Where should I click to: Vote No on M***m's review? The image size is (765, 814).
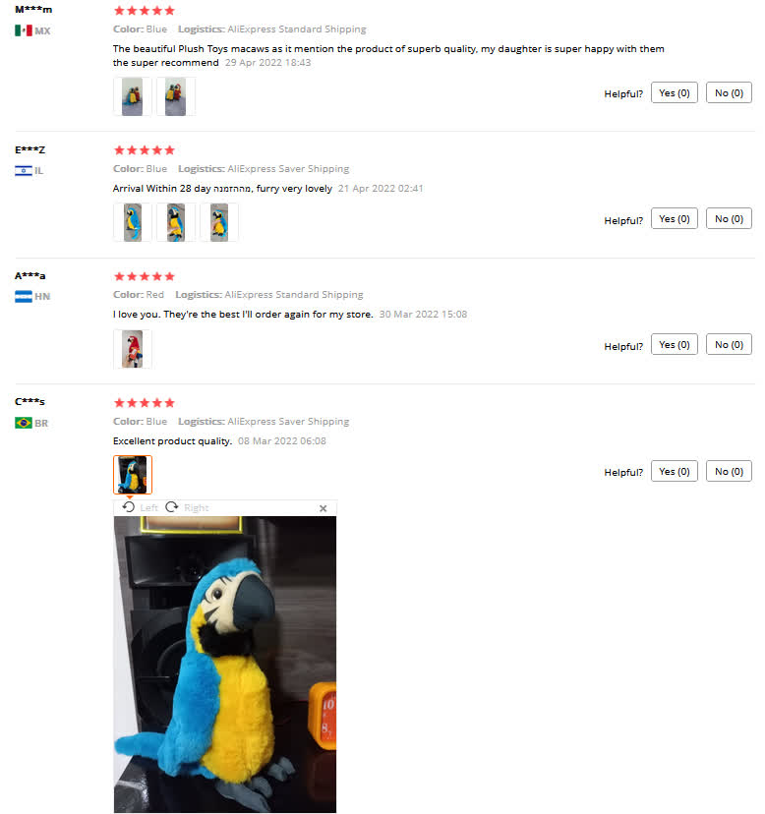(x=729, y=93)
